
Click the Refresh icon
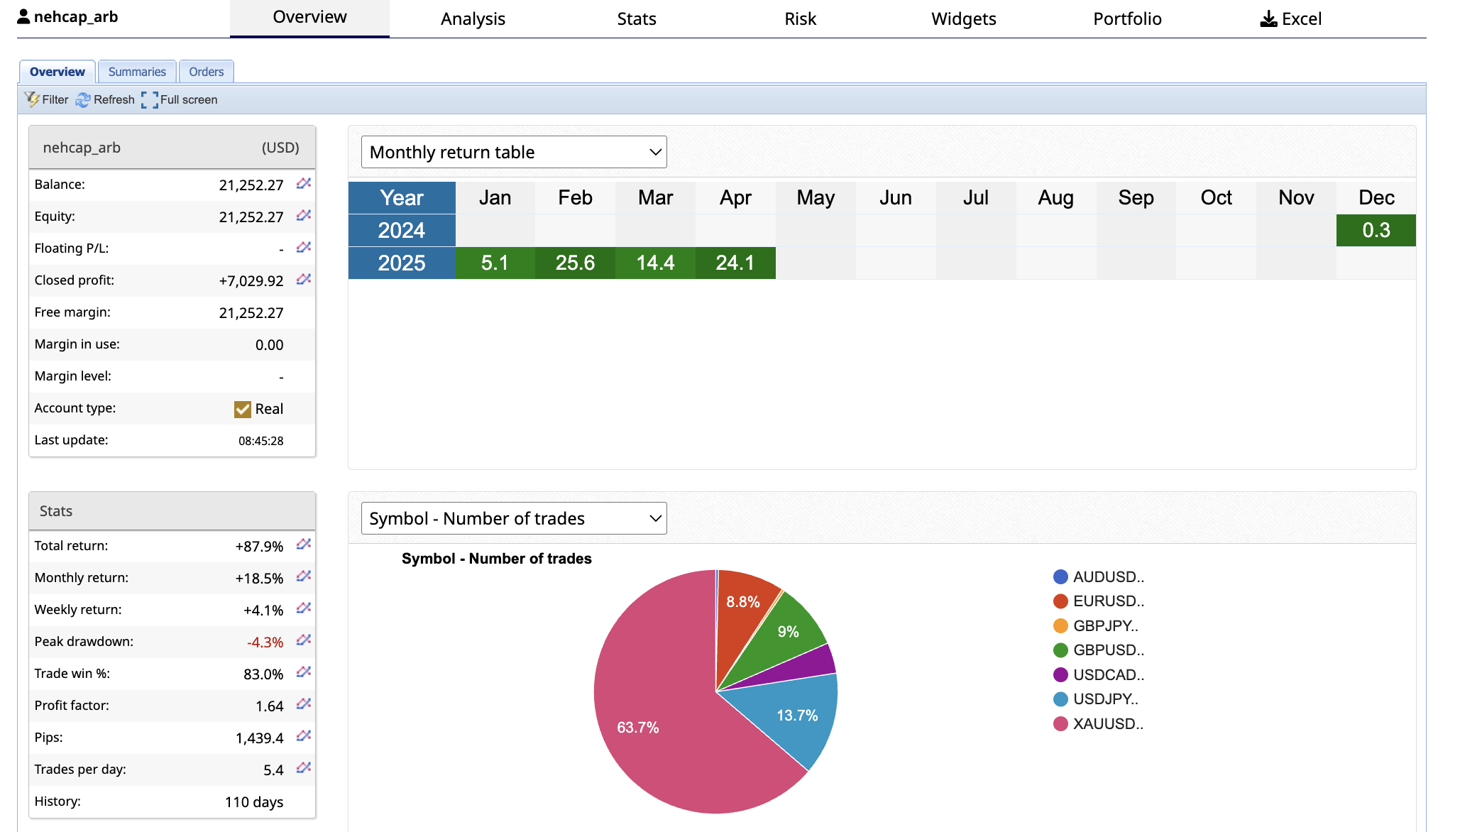point(83,99)
